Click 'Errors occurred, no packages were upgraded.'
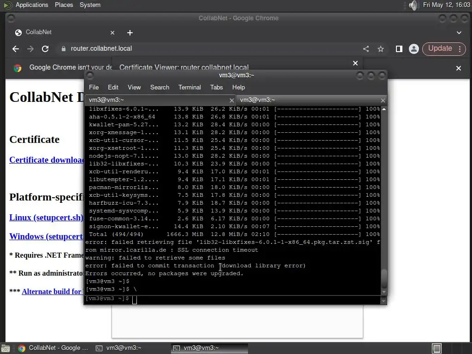 click(165, 273)
